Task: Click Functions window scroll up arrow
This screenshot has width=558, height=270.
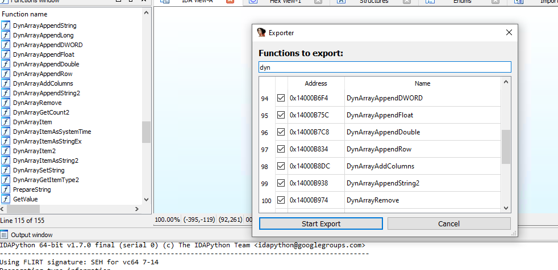Action: pos(146,12)
